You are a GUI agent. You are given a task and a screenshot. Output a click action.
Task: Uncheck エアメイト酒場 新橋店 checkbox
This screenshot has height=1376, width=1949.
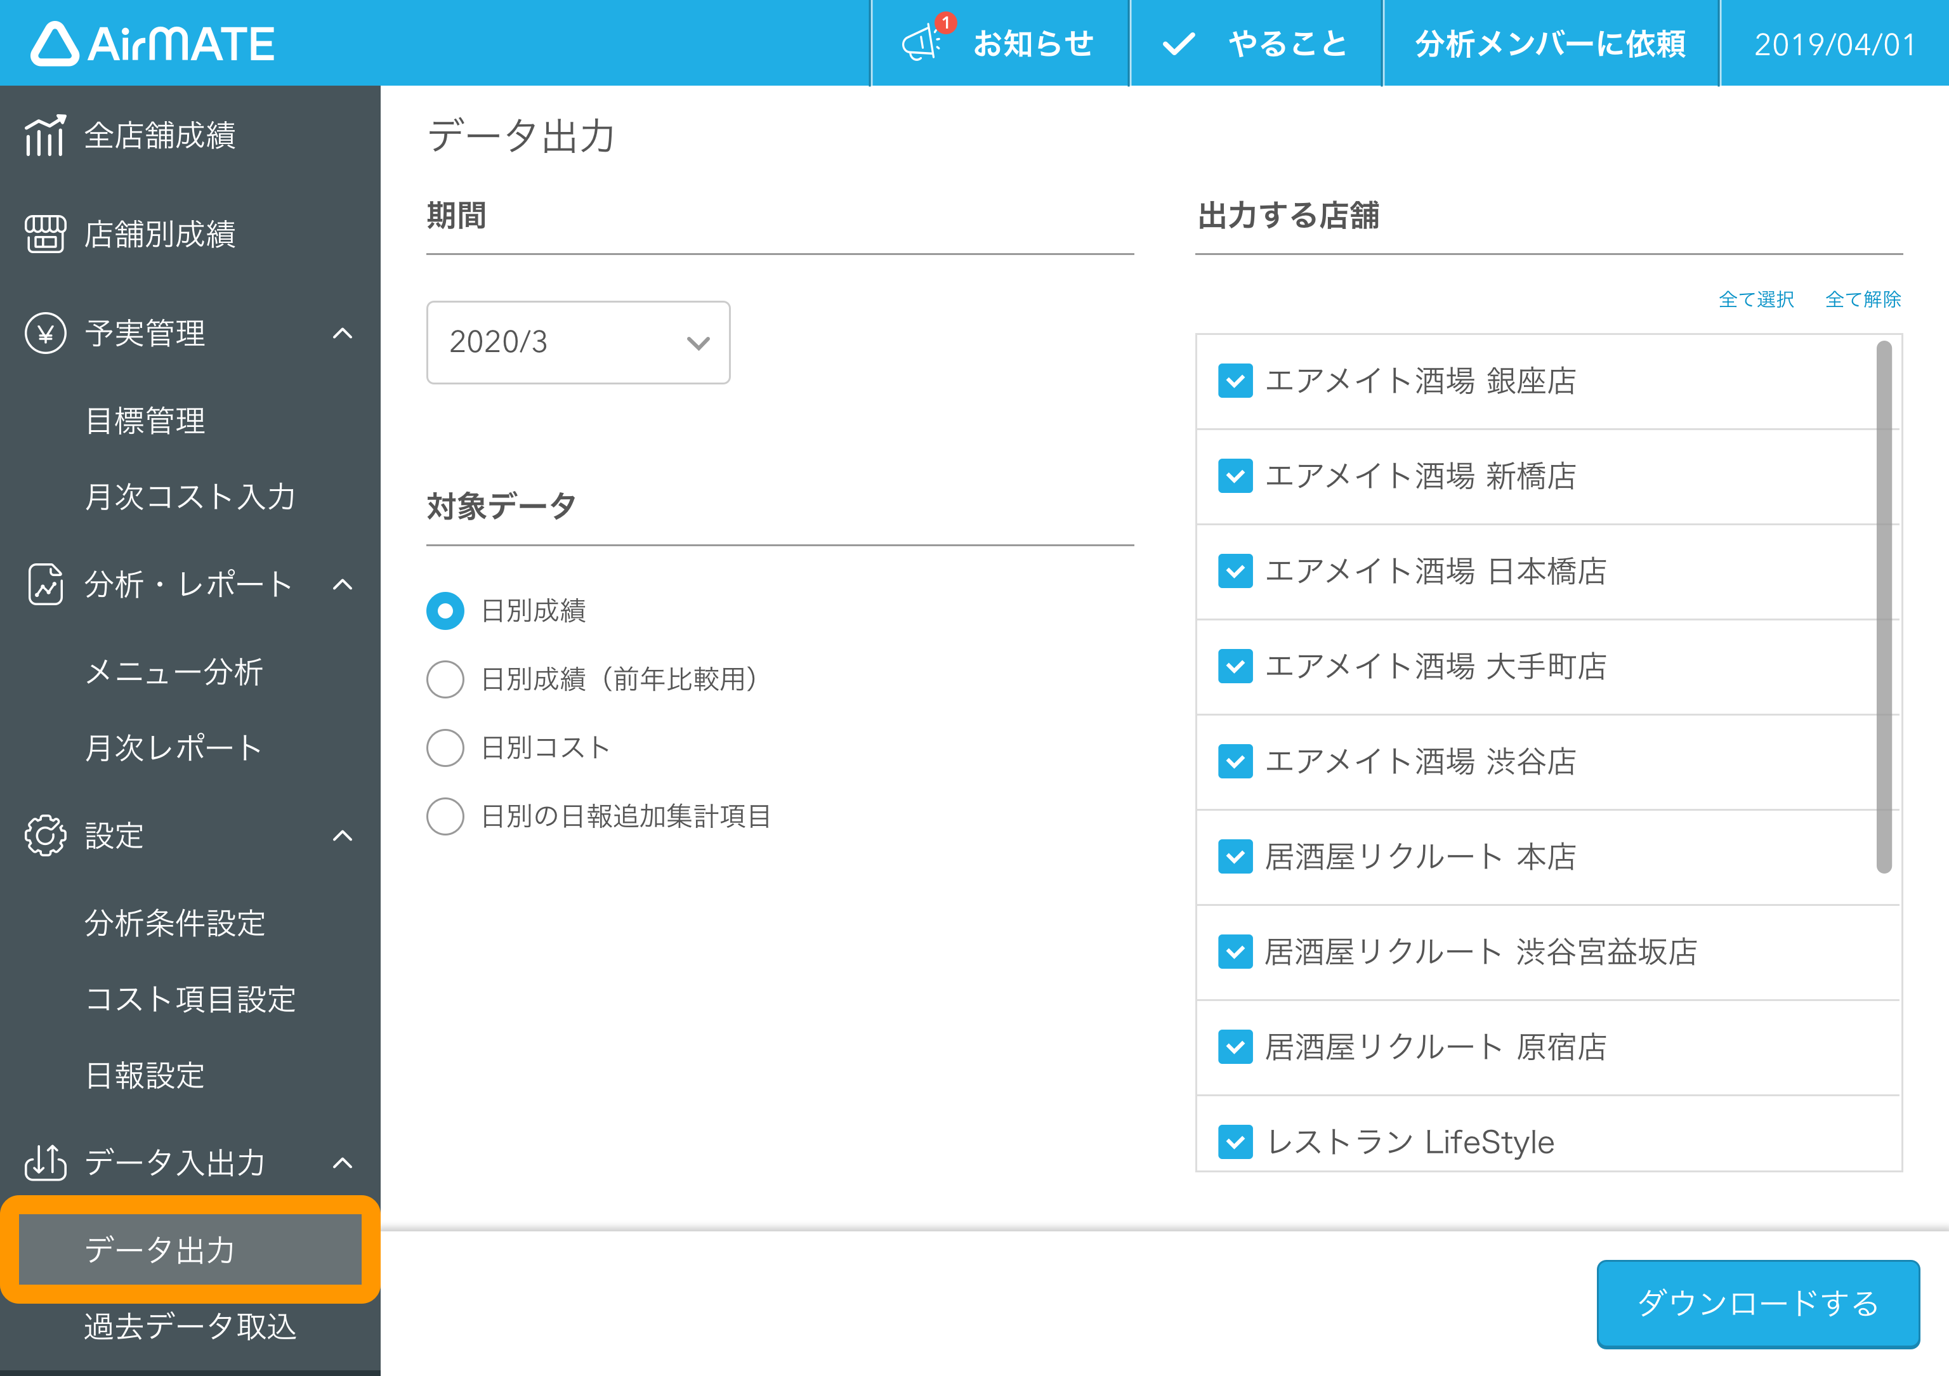pyautogui.click(x=1235, y=476)
